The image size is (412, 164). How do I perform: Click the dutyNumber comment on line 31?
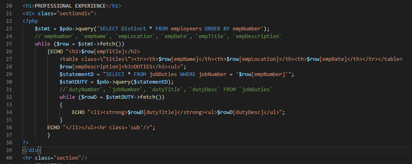[x=80, y=89]
